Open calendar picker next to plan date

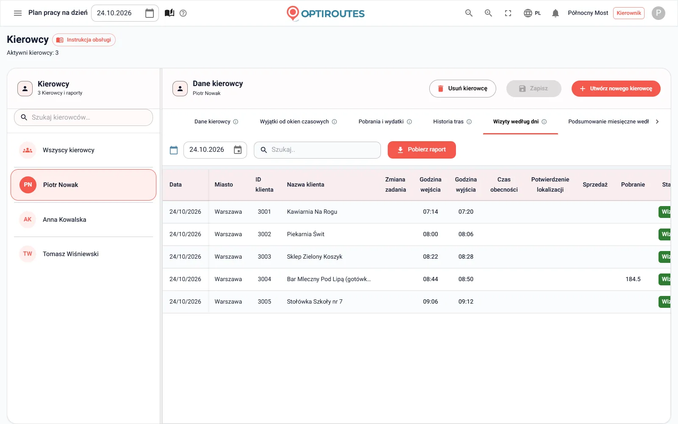point(150,13)
